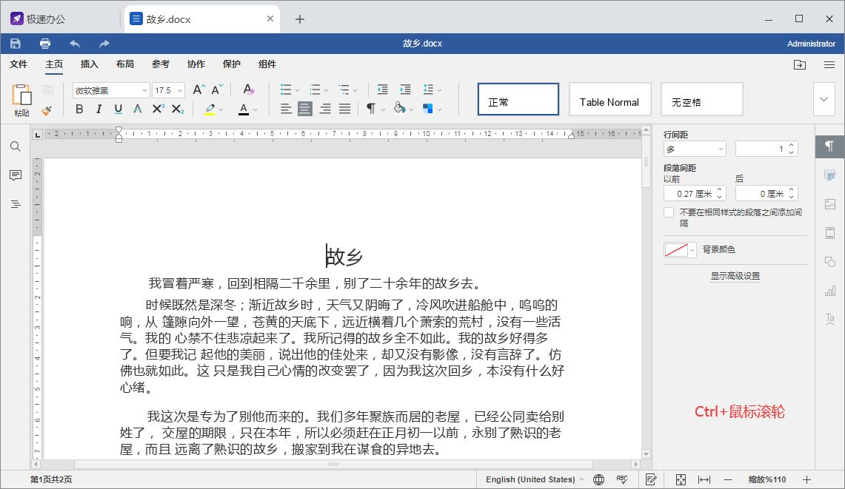This screenshot has height=489, width=845.
Task: Toggle bold formatting
Action: (x=79, y=109)
